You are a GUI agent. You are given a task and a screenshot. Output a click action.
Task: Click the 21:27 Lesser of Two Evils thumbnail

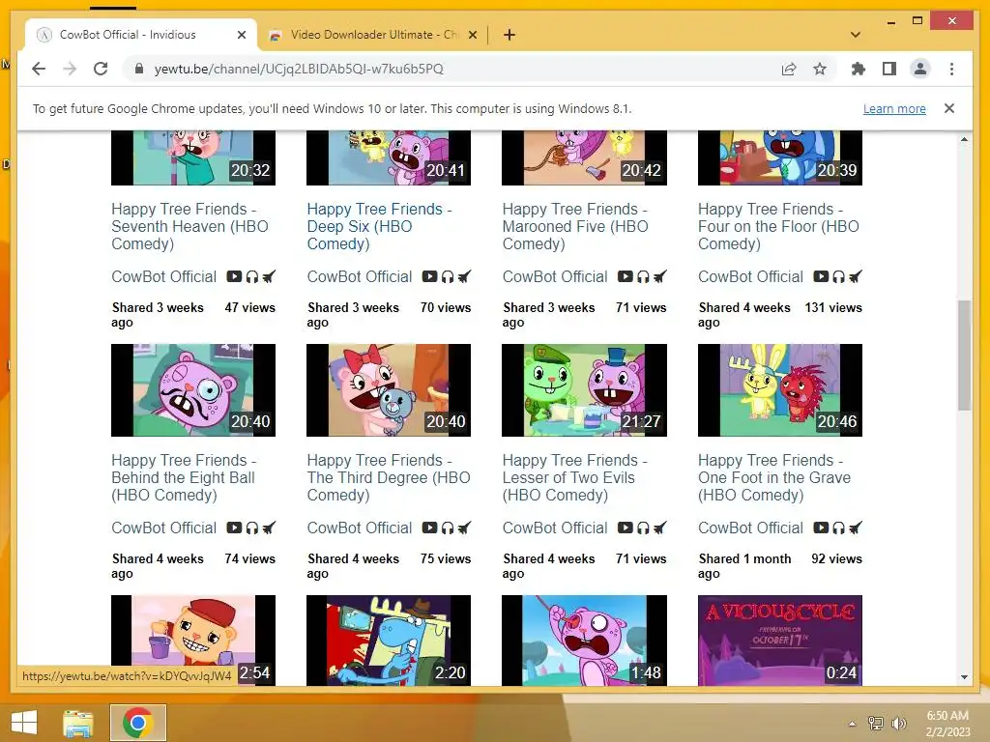point(584,390)
